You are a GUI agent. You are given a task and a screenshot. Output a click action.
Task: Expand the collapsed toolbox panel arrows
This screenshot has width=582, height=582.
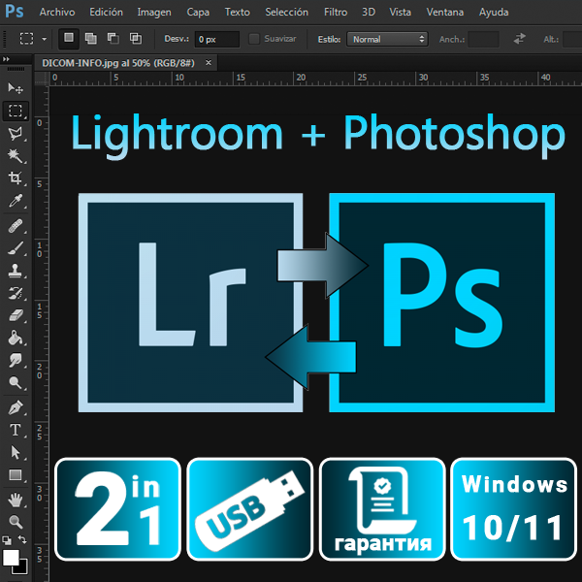tap(7, 59)
